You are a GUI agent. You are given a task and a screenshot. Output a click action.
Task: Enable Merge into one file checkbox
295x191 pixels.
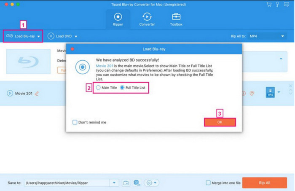pyautogui.click(x=208, y=183)
